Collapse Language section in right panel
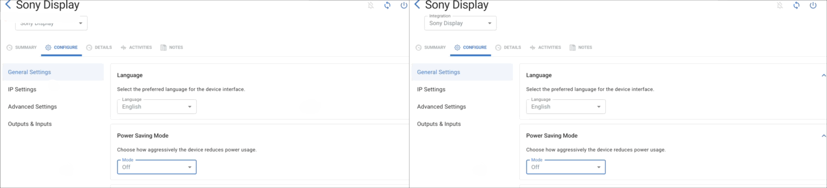The image size is (827, 188). [x=823, y=75]
